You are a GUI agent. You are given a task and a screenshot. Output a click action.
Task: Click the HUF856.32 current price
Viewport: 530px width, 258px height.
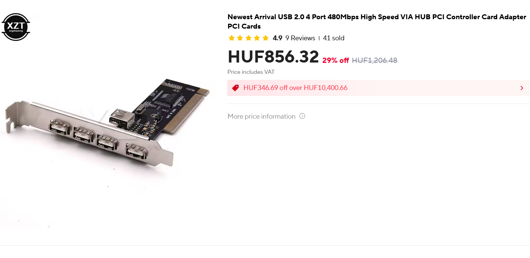click(273, 57)
